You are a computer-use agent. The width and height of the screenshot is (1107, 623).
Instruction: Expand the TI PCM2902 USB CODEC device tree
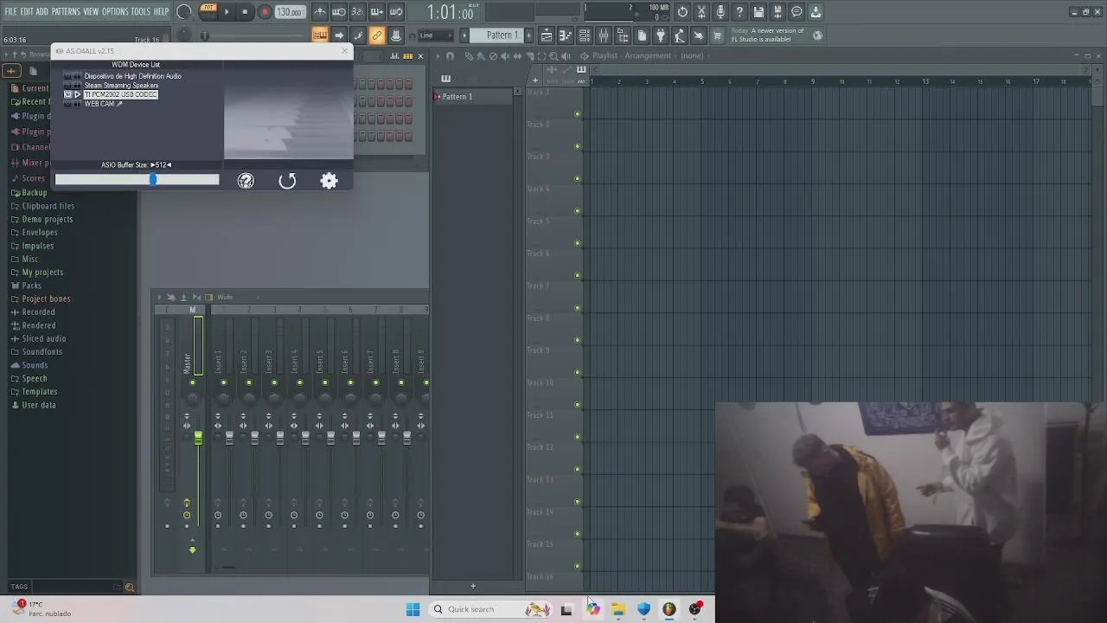click(77, 94)
